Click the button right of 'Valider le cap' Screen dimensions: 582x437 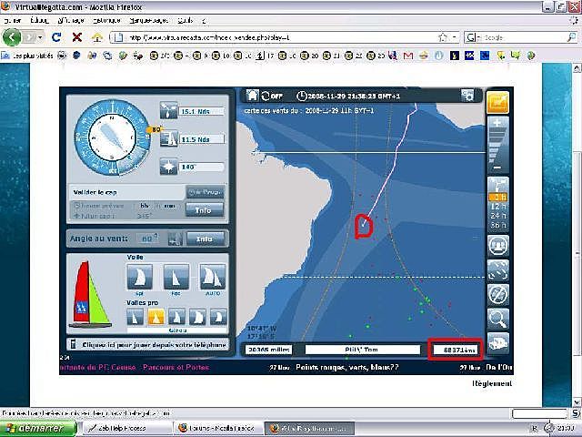pos(205,192)
